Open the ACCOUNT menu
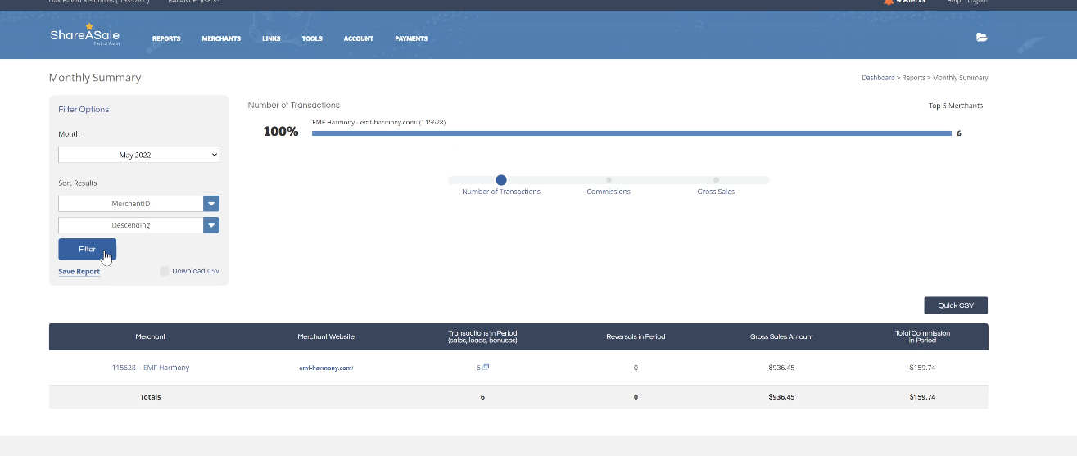The width and height of the screenshot is (1077, 456). [x=359, y=38]
